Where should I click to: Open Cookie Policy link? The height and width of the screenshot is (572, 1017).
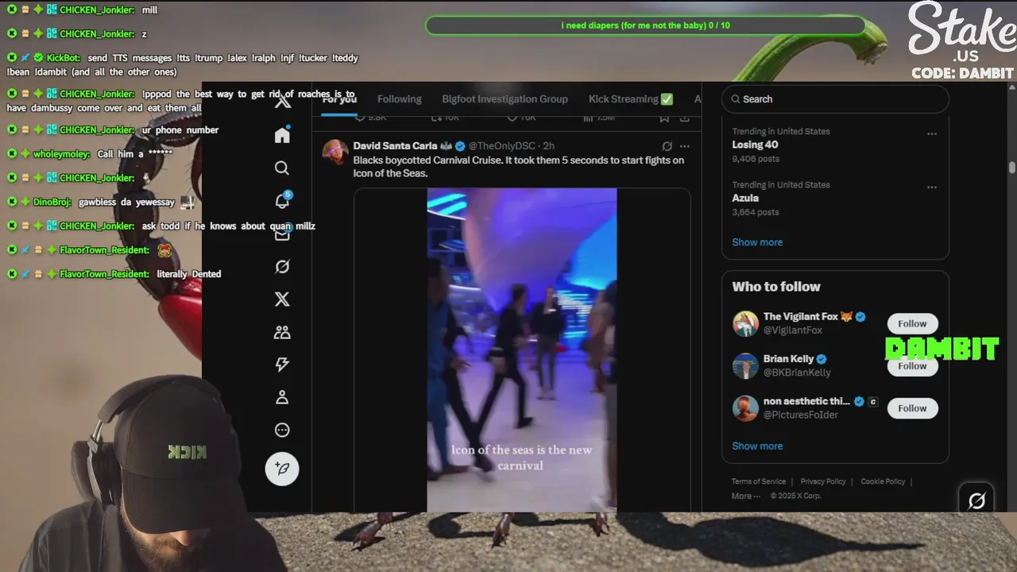(883, 481)
